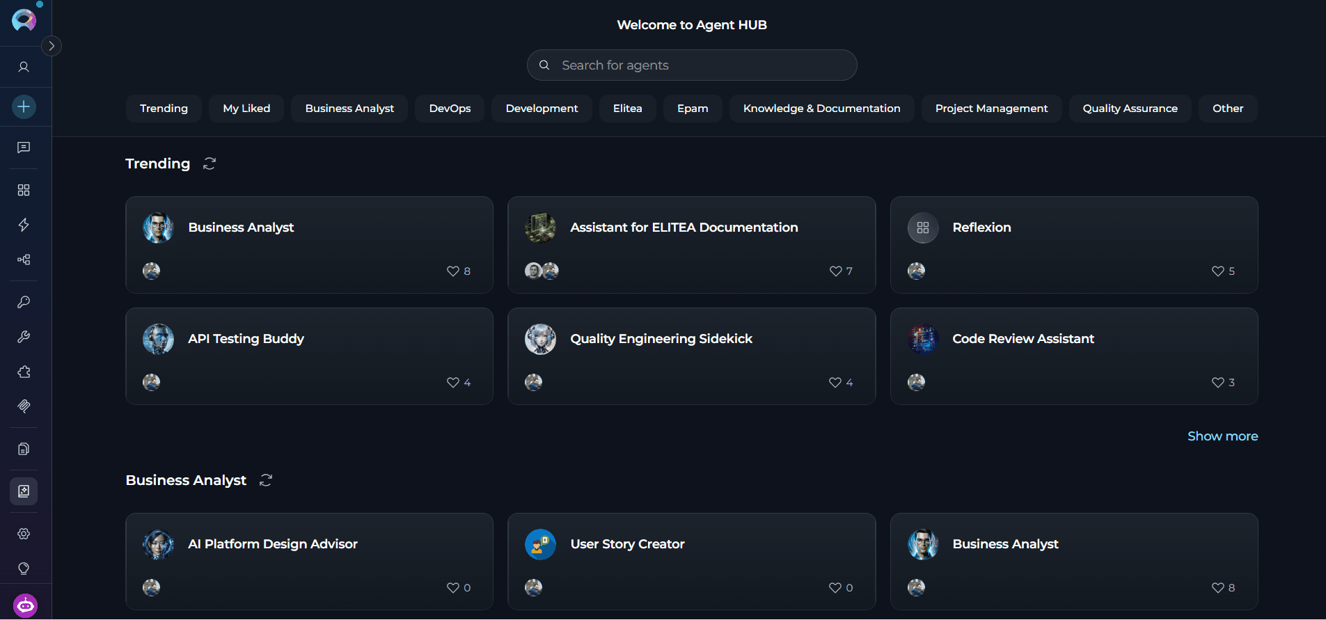Select the Epam category tab

[x=693, y=109]
